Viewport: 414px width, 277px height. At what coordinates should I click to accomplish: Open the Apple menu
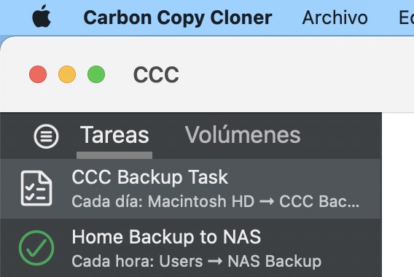click(42, 17)
